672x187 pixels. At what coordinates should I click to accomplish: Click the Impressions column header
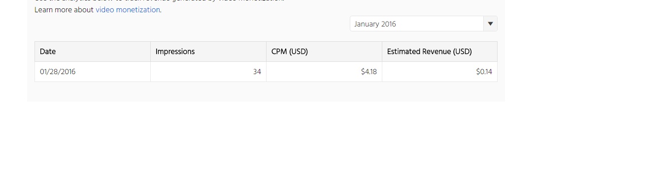point(208,52)
